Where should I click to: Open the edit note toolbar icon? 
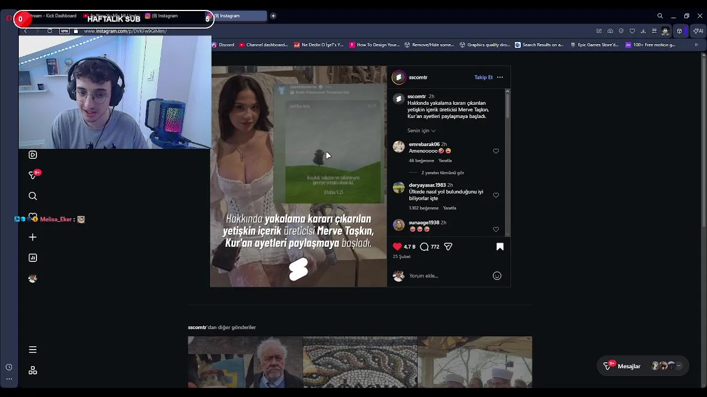click(599, 31)
